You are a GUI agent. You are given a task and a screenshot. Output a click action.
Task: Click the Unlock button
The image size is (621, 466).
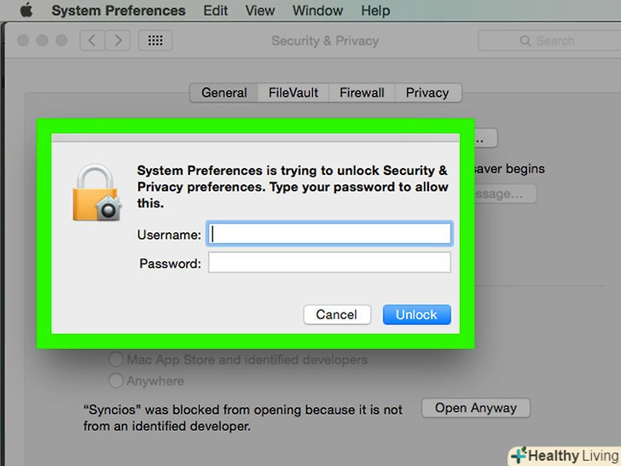click(x=416, y=315)
